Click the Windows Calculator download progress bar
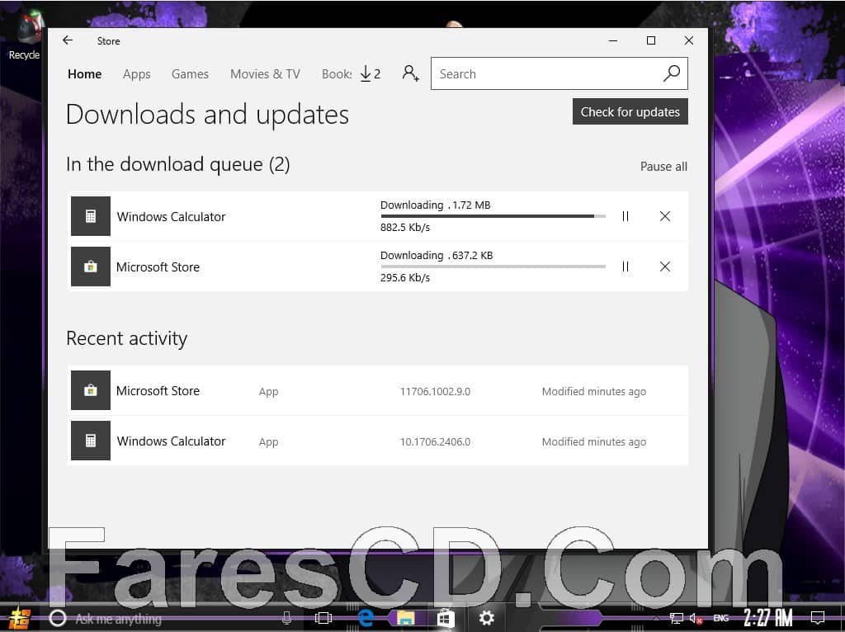The image size is (845, 632). tap(493, 216)
